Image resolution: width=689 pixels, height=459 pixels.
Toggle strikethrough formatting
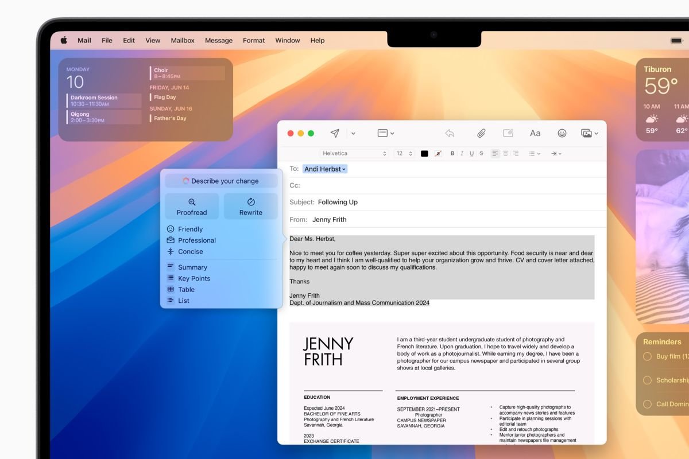[481, 154]
